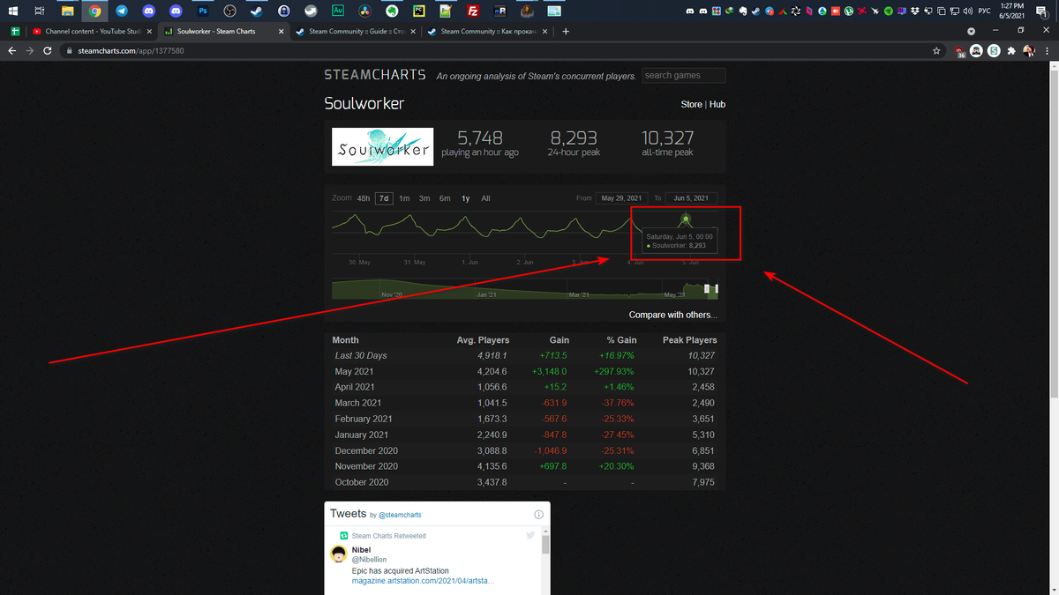Open the uBlock extension icon showing 36
Viewport: 1059px width, 595px height.
[x=959, y=51]
